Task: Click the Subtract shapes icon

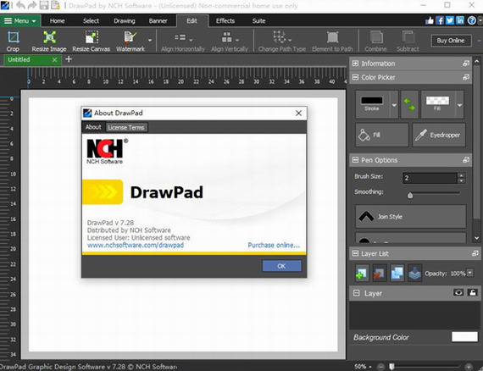Action: coord(408,37)
